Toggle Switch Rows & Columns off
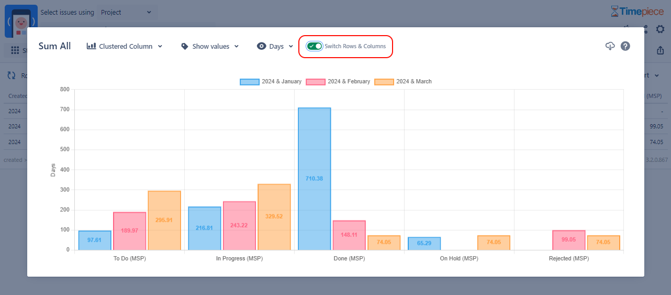 315,46
